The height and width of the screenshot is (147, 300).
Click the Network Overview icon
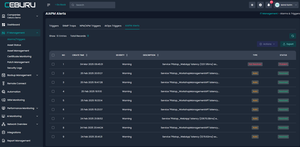(3, 124)
